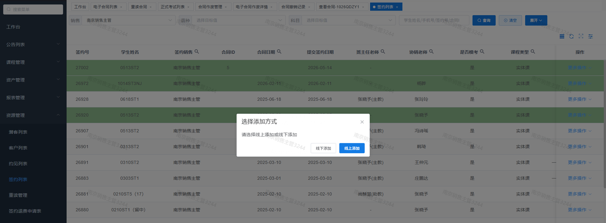Open 更多操作 for row 26928
606x223 pixels.
tap(579, 99)
